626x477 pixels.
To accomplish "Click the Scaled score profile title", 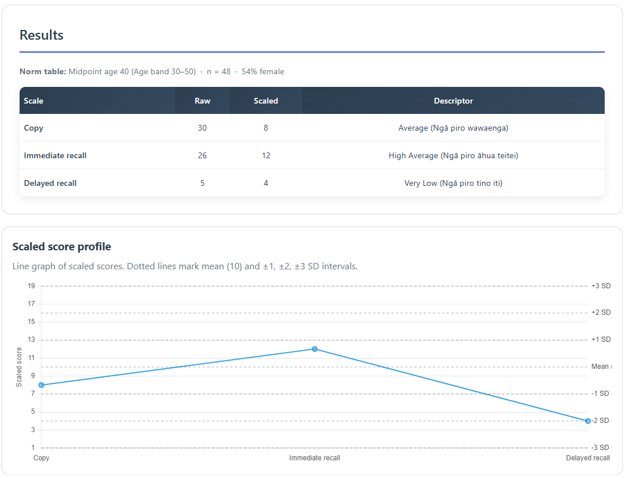I will (x=62, y=246).
